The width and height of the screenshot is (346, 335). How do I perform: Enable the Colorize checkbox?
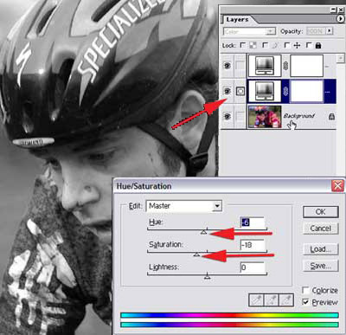pyautogui.click(x=305, y=290)
